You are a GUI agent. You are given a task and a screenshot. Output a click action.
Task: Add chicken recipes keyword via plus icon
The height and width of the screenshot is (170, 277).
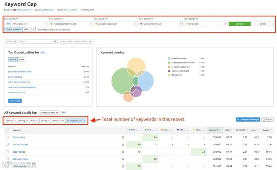(x=123, y=145)
